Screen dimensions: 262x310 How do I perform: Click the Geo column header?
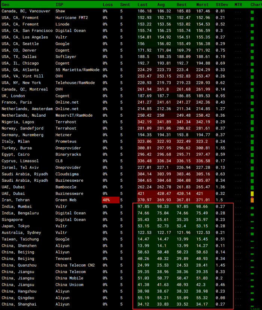6,4
